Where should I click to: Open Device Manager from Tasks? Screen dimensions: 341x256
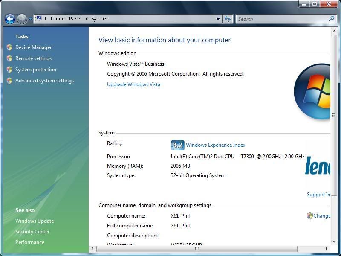click(x=34, y=47)
